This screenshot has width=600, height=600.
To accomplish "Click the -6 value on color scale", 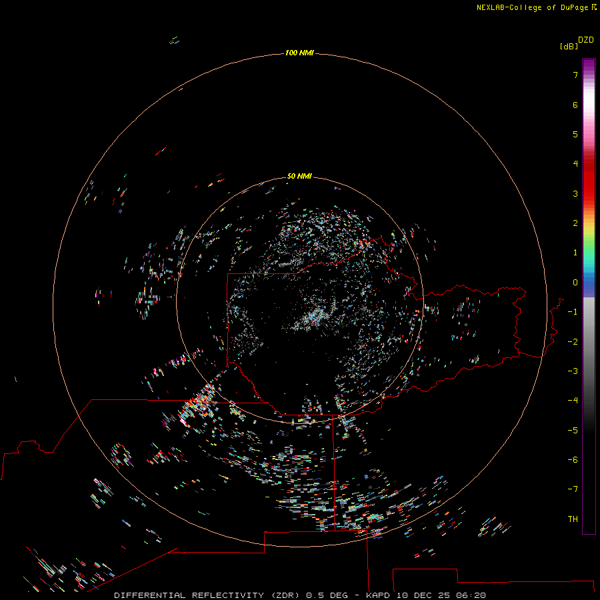I will pyautogui.click(x=573, y=460).
